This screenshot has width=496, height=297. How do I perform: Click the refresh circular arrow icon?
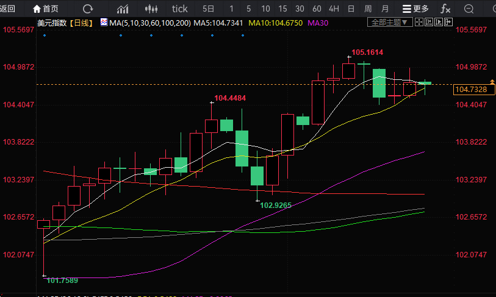[88, 9]
